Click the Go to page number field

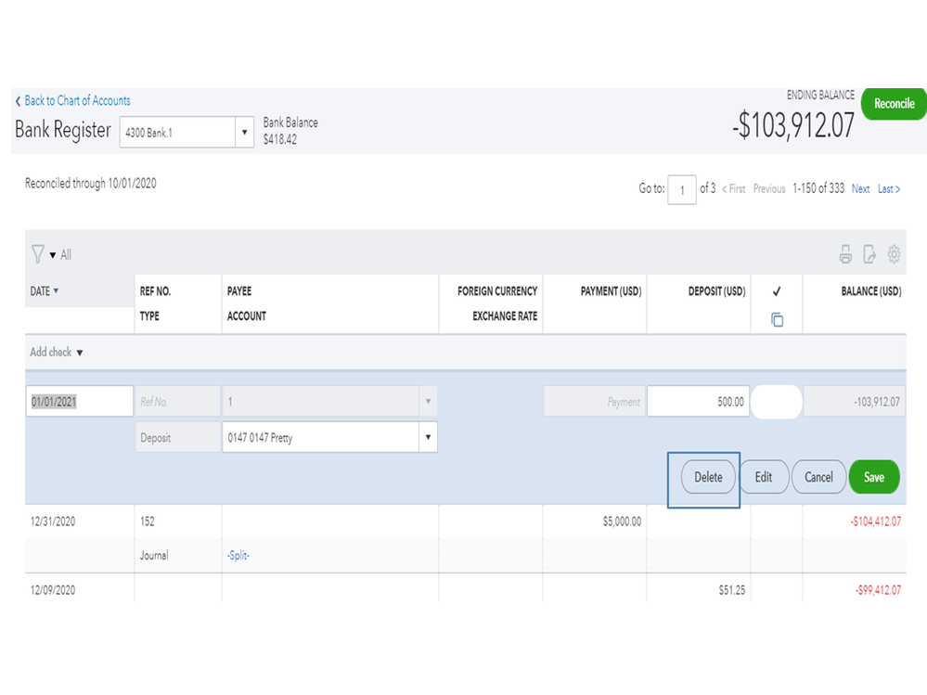click(682, 189)
